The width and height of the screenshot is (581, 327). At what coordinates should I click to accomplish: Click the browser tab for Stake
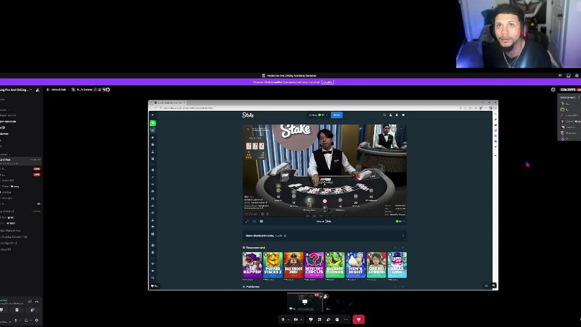coord(170,103)
